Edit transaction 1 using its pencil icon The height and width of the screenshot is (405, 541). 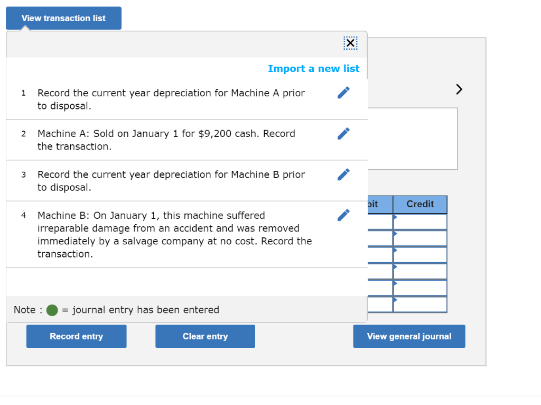(343, 93)
